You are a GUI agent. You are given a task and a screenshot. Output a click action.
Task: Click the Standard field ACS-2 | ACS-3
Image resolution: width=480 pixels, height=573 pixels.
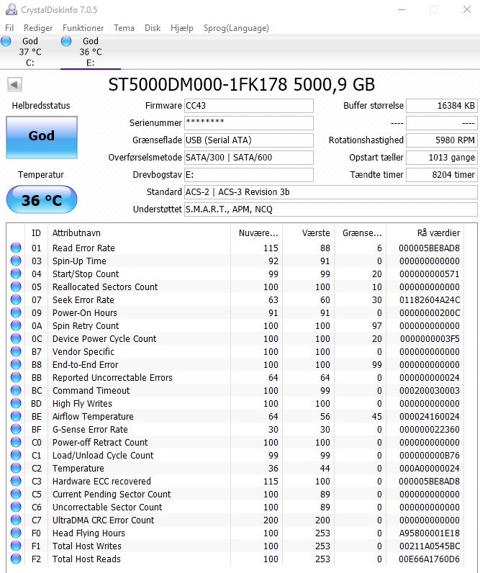(x=331, y=192)
